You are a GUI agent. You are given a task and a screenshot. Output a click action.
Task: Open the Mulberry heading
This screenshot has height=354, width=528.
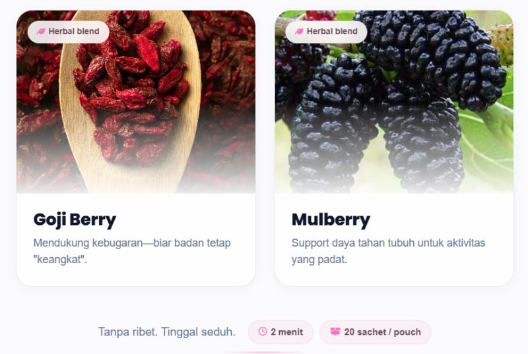coord(331,220)
